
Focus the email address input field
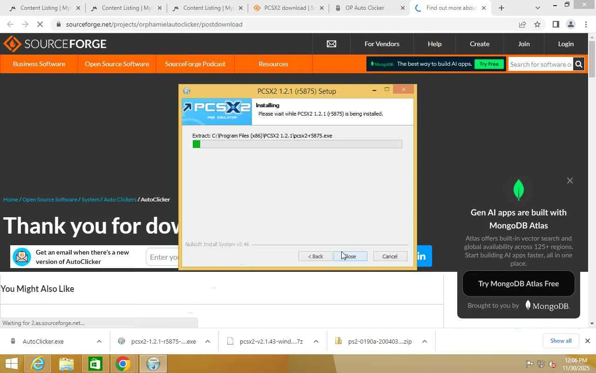coord(163,257)
